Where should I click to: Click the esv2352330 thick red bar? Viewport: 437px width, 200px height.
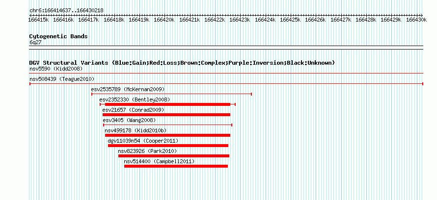point(168,104)
